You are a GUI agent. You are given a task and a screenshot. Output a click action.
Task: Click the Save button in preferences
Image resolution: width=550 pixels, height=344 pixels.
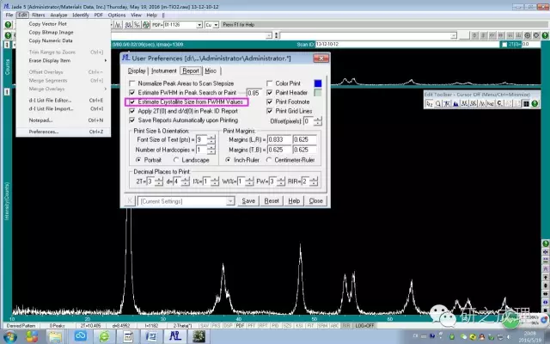[248, 200]
